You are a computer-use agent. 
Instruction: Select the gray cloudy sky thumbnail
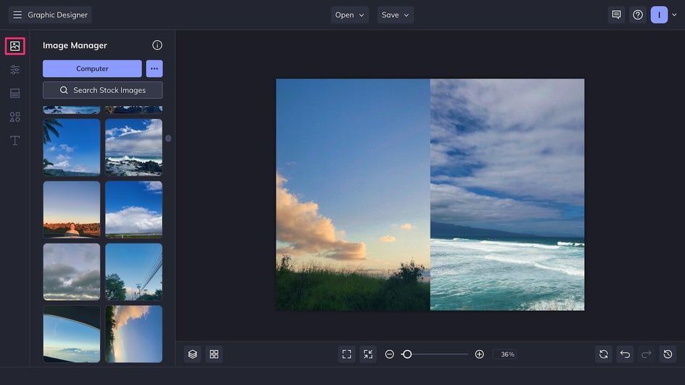[x=72, y=272]
